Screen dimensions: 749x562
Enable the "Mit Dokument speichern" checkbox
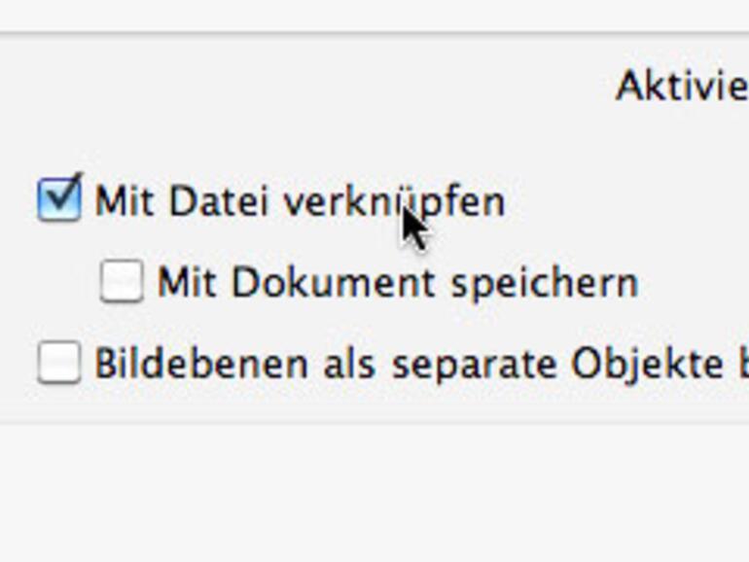coord(122,281)
